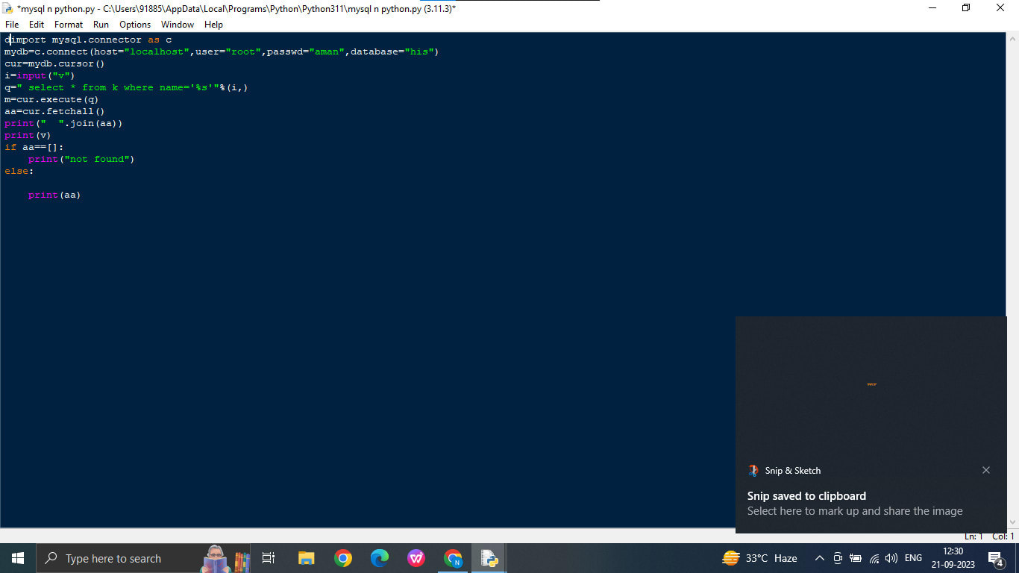Open the Windows Start menu
The width and height of the screenshot is (1019, 573).
[x=18, y=558]
